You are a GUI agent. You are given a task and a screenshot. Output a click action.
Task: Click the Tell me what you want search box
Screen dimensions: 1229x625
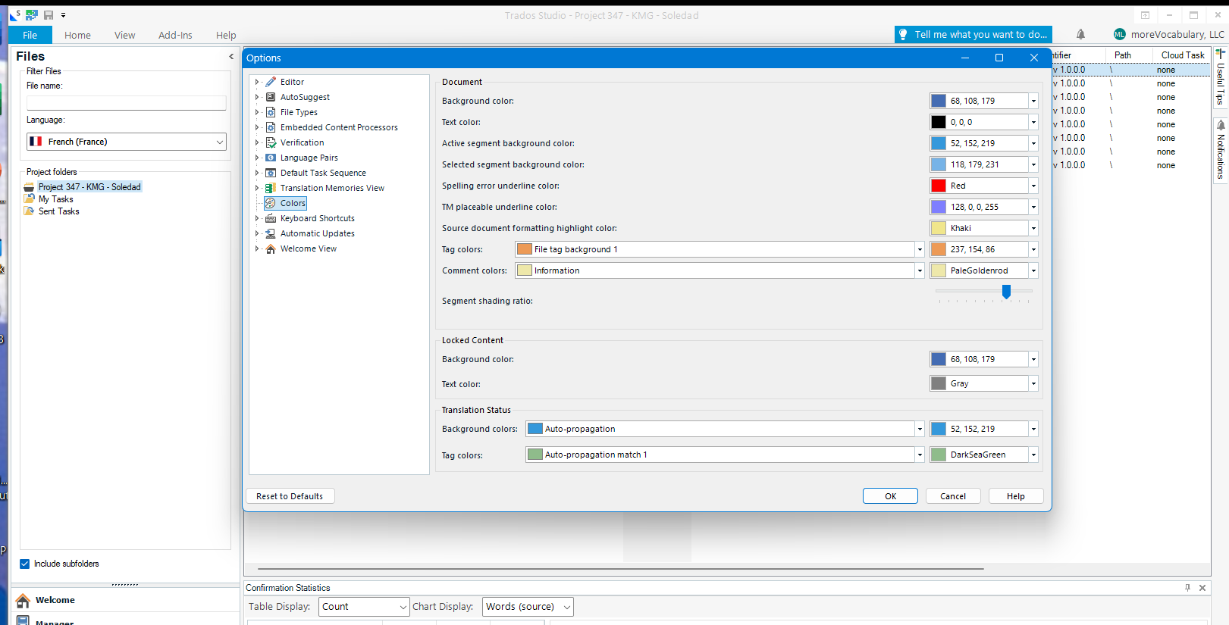click(x=973, y=34)
